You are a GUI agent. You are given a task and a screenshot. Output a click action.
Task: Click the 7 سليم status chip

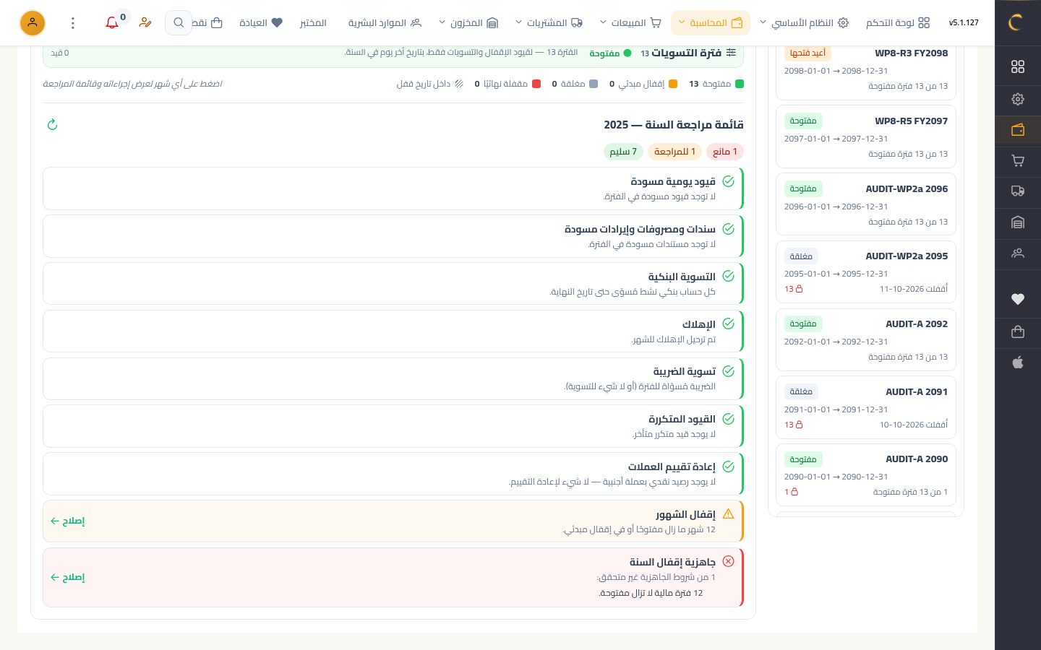[623, 152]
